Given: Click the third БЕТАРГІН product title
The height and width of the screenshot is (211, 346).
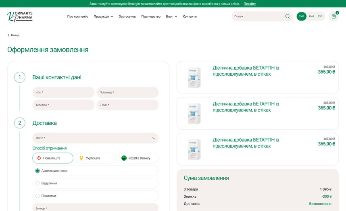Looking at the screenshot, I should (246, 143).
